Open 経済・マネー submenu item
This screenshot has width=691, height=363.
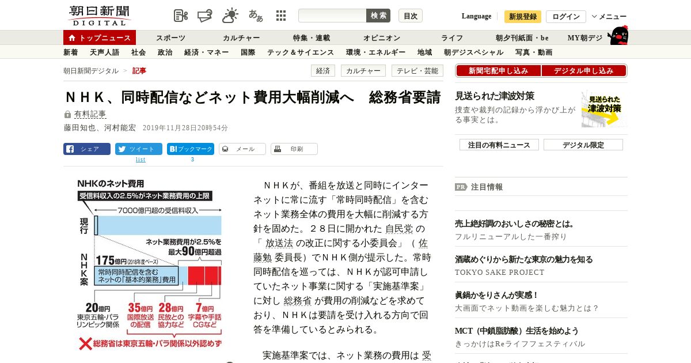pos(206,52)
